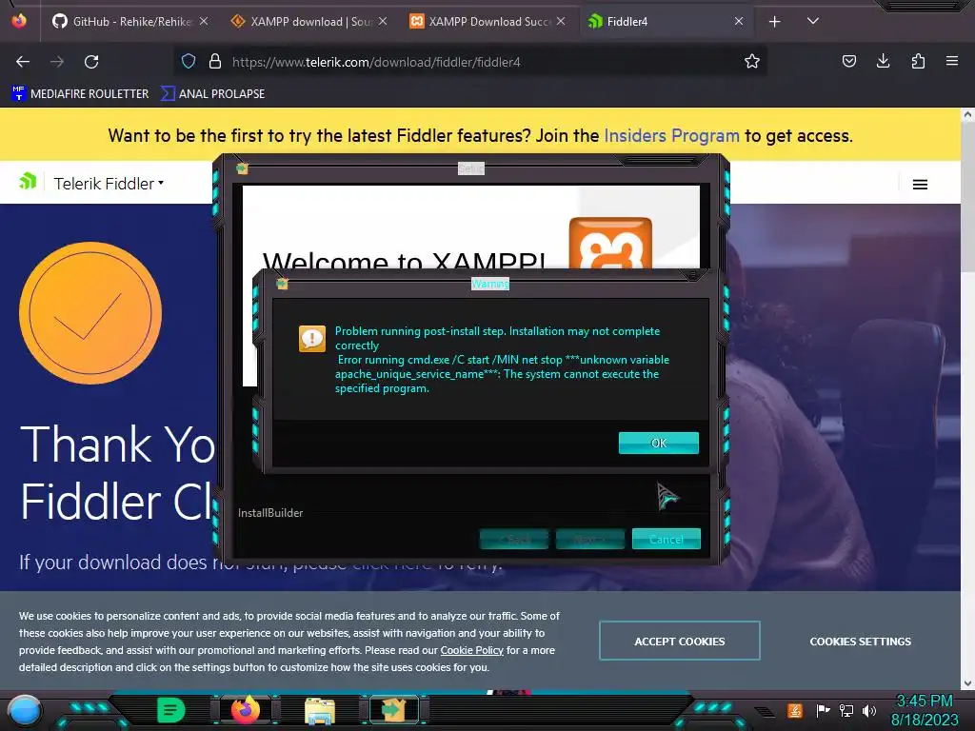
Task: Expand the Telerik Fiddler dropdown
Action: pos(109,184)
